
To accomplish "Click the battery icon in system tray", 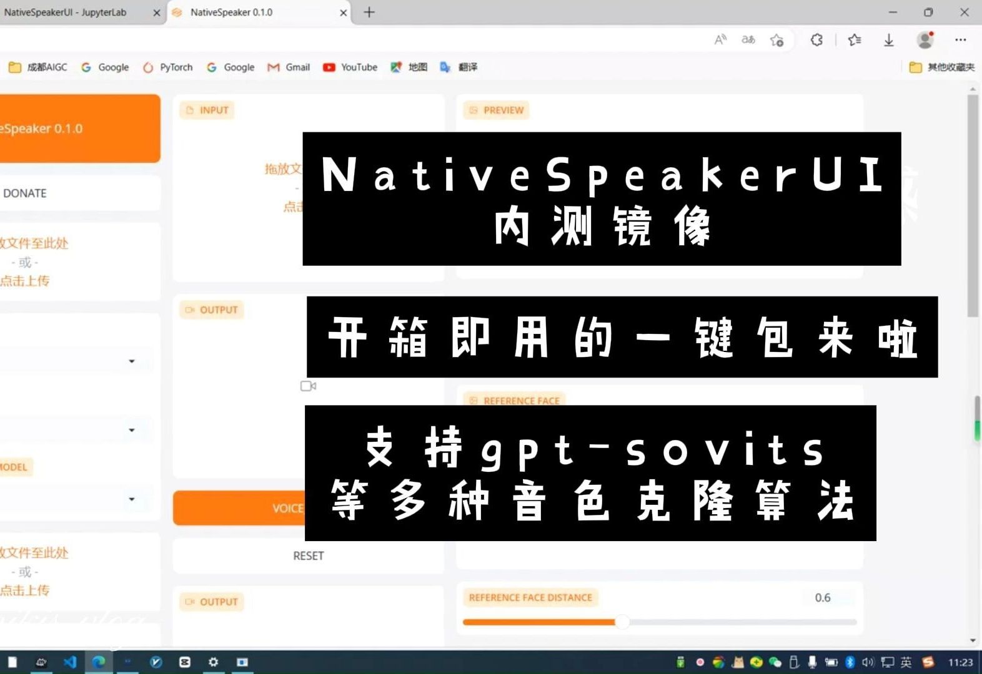I will coord(831,662).
